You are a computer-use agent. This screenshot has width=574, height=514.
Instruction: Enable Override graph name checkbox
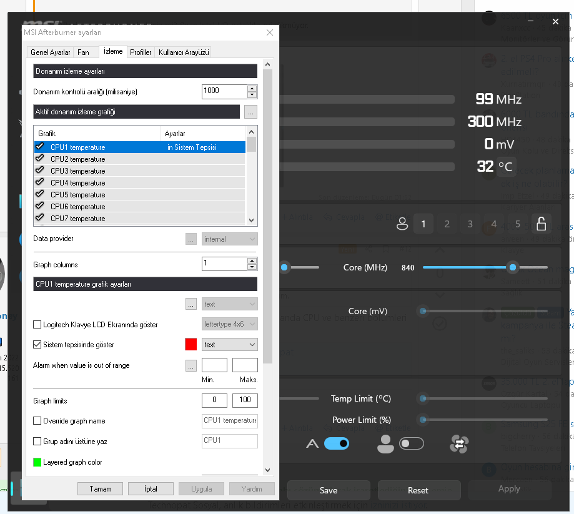coord(37,421)
